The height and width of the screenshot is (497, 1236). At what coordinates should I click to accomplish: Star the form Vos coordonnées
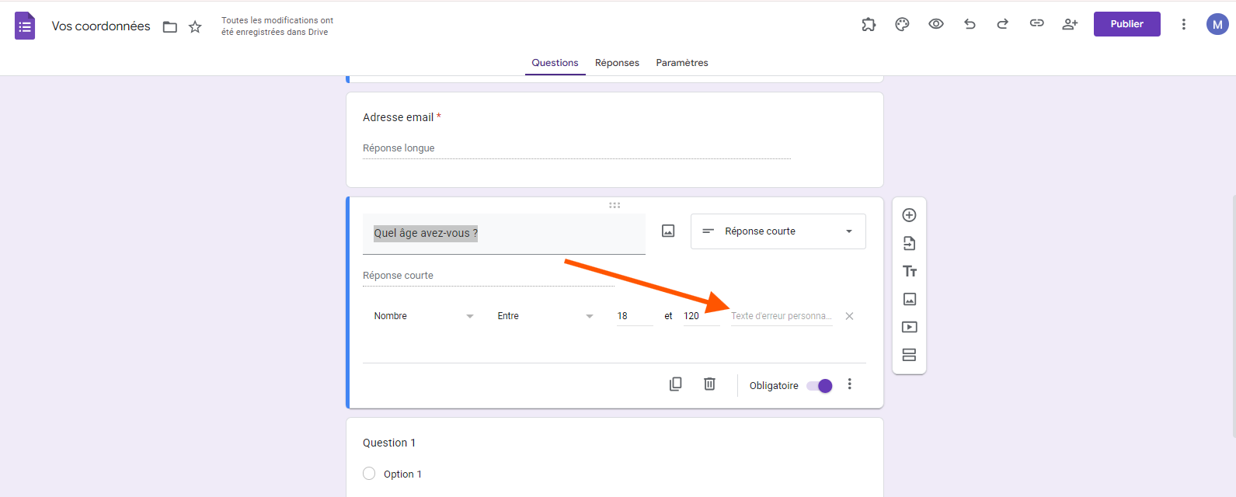tap(195, 27)
